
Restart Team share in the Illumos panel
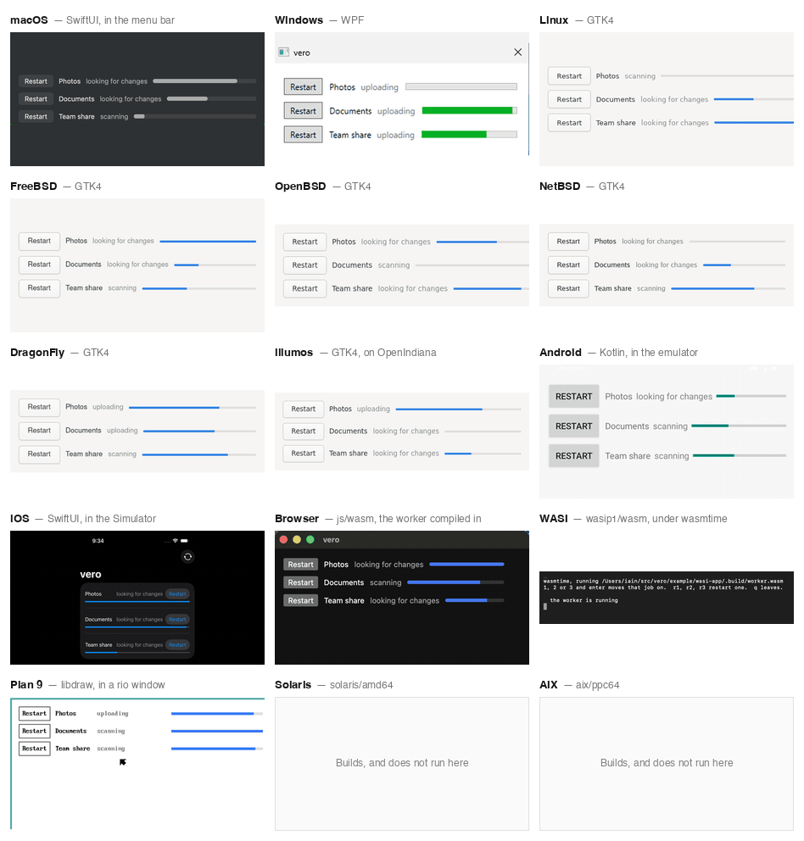[x=304, y=454]
